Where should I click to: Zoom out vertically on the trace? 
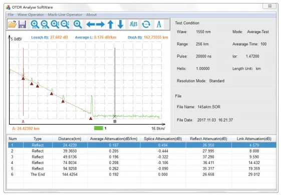tap(65, 24)
